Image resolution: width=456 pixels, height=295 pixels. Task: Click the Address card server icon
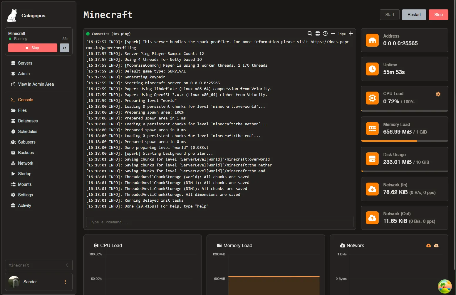[x=372, y=40]
